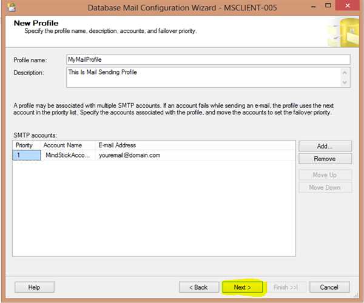
Task: Click the Profile name field containing MyMailProfile
Action: point(208,59)
